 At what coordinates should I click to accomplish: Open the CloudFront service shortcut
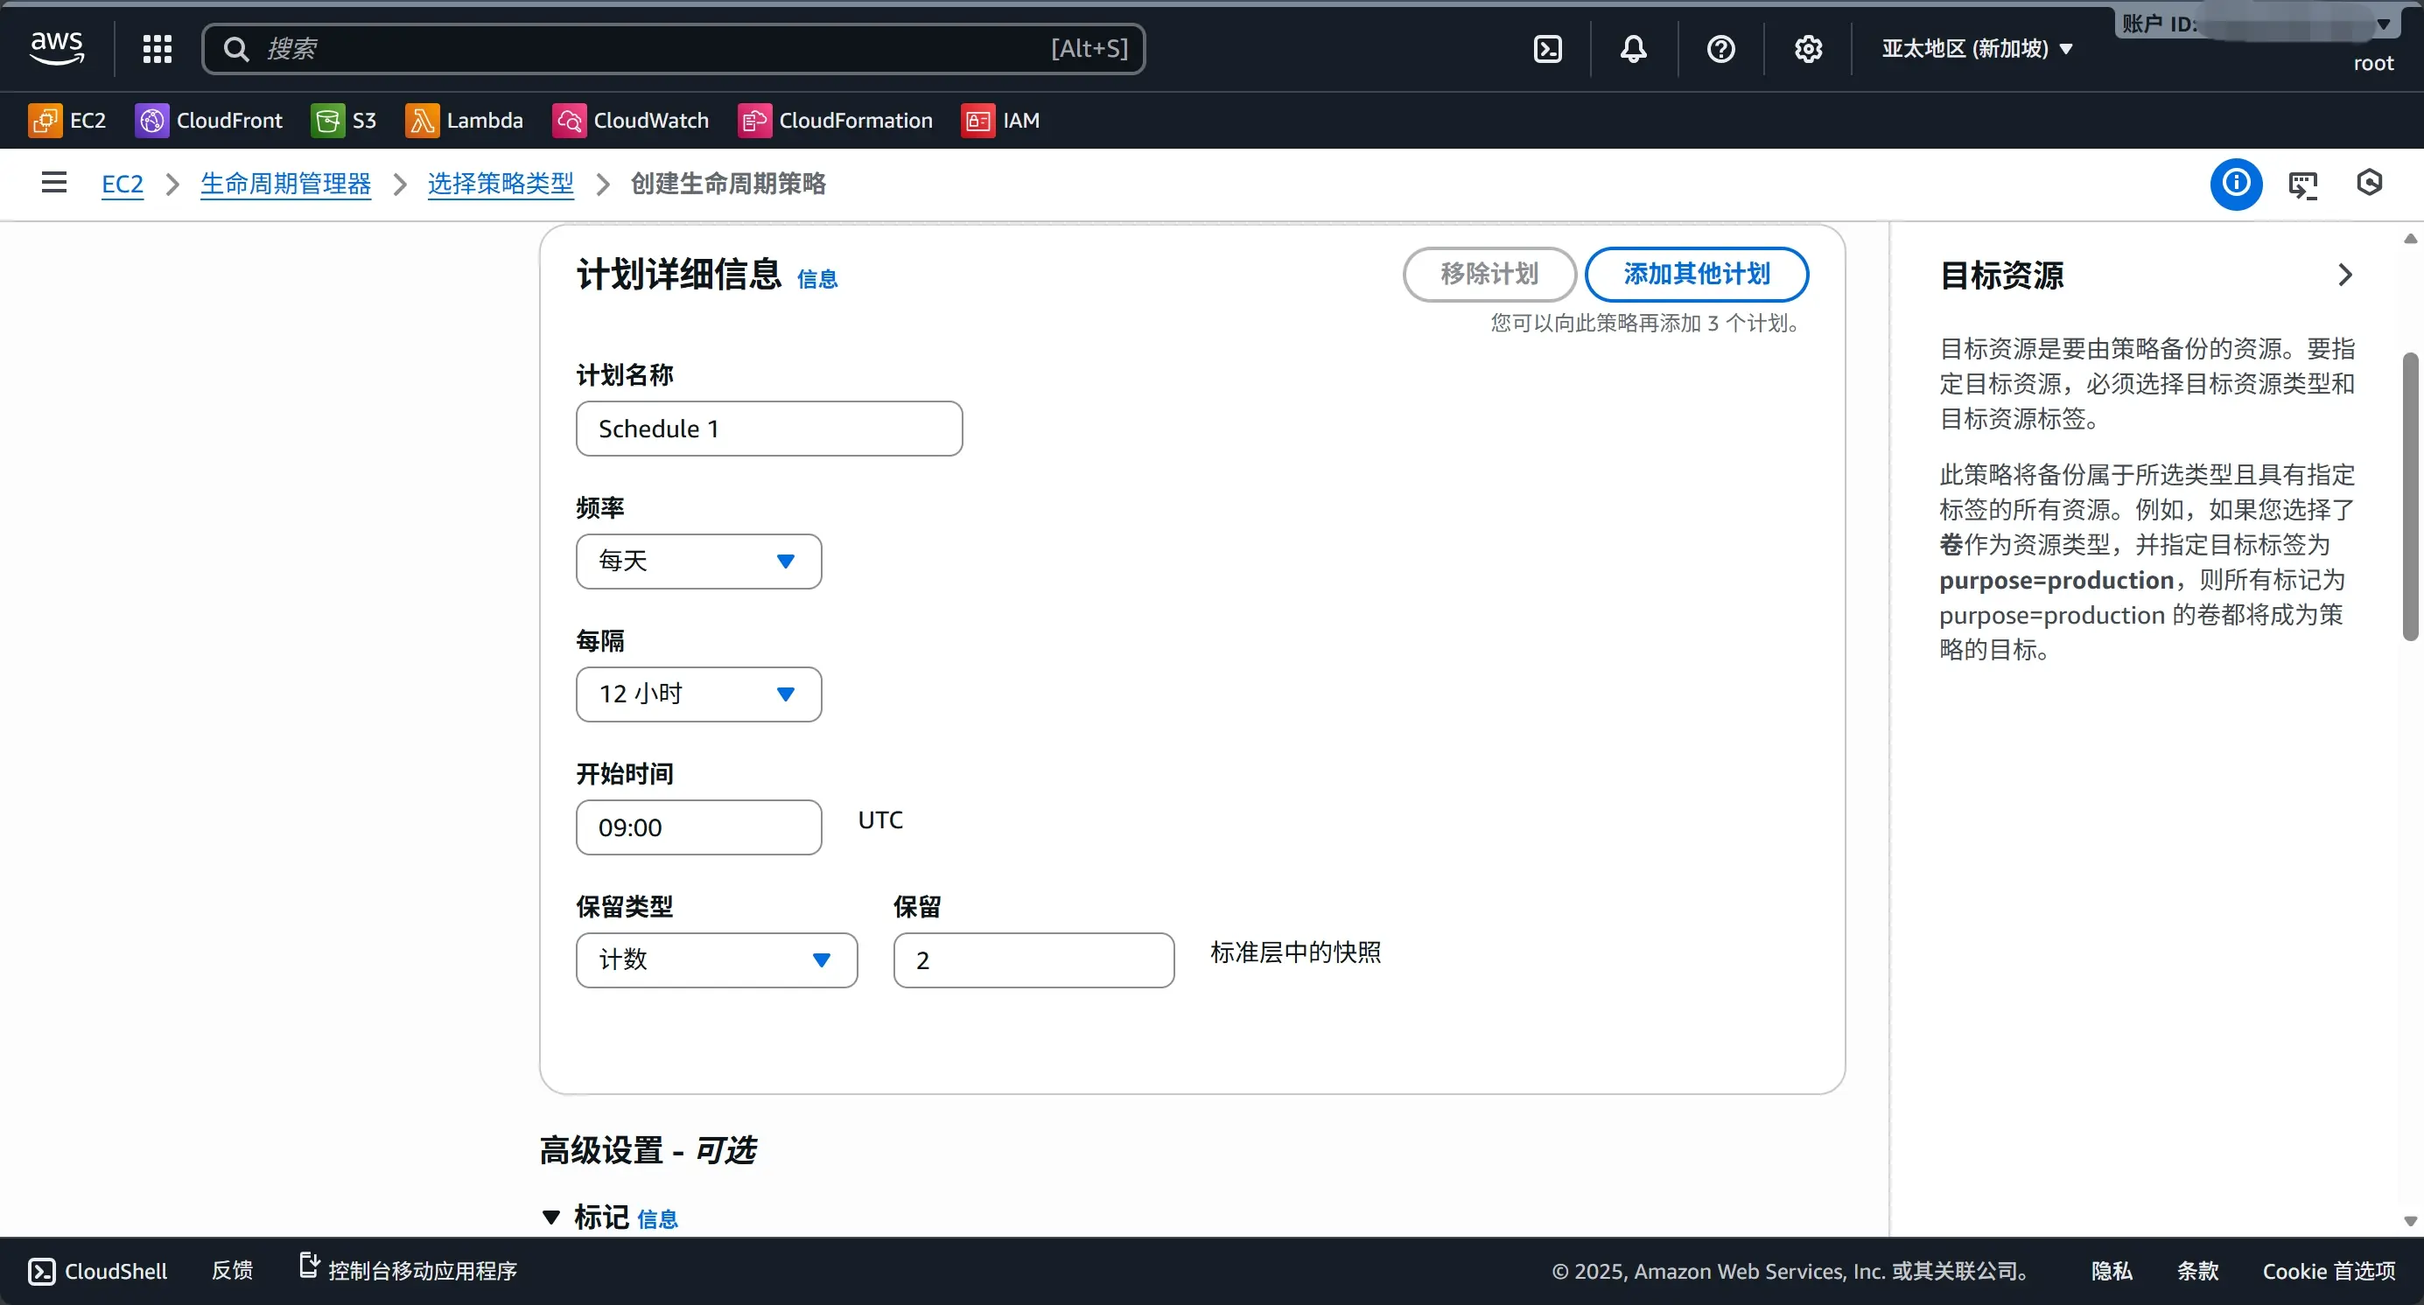coord(209,121)
